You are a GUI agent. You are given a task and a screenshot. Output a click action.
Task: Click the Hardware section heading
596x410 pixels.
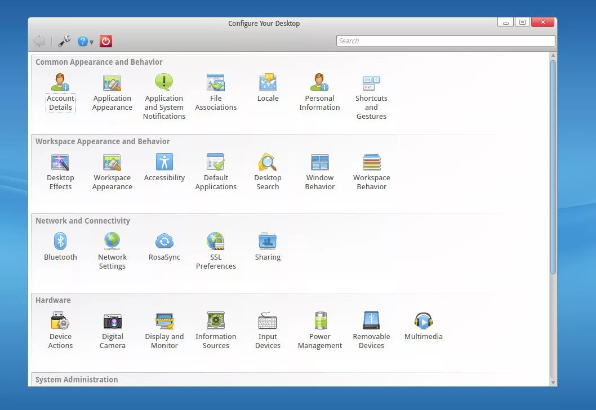click(x=53, y=300)
